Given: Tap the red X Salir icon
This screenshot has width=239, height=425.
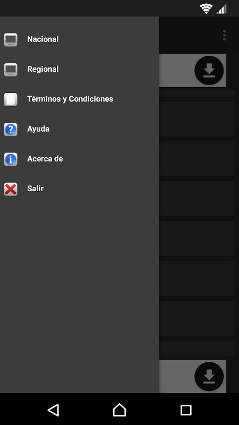Looking at the screenshot, I should (11, 189).
